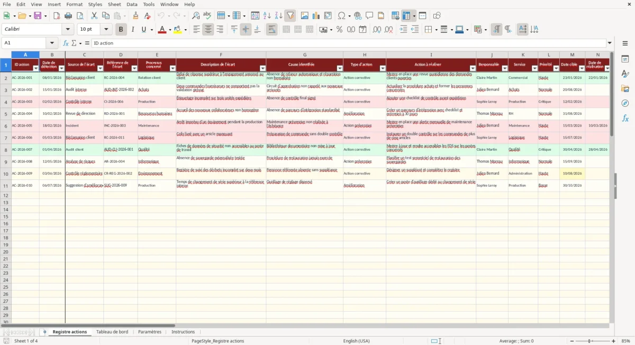
Task: Format the cell as date
Action: coord(362,30)
